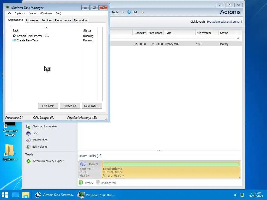Image resolution: width=267 pixels, height=200 pixels.
Task: Click the Edit Volume icon
Action: (28, 147)
